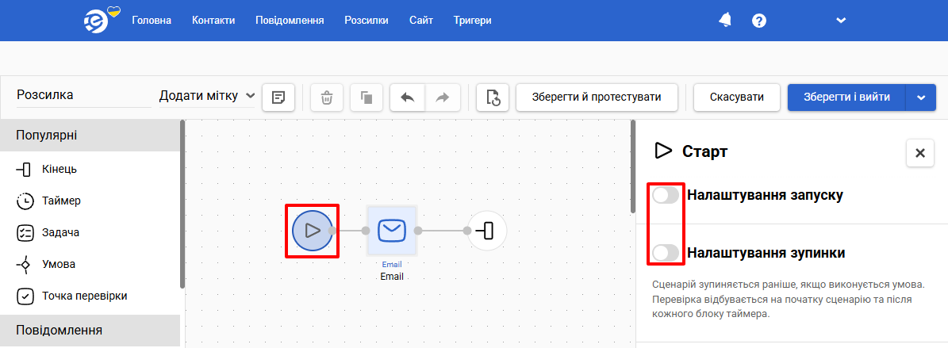
Task: Open version history restore icon
Action: pyautogui.click(x=493, y=98)
